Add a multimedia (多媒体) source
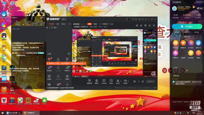The image size is (204, 115). [111, 81]
